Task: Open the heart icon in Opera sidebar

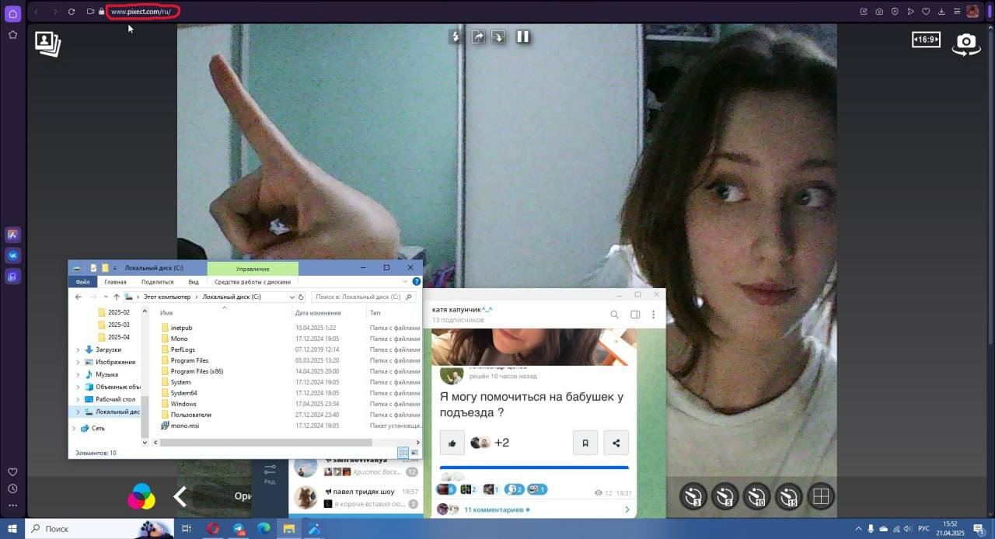Action: point(12,472)
